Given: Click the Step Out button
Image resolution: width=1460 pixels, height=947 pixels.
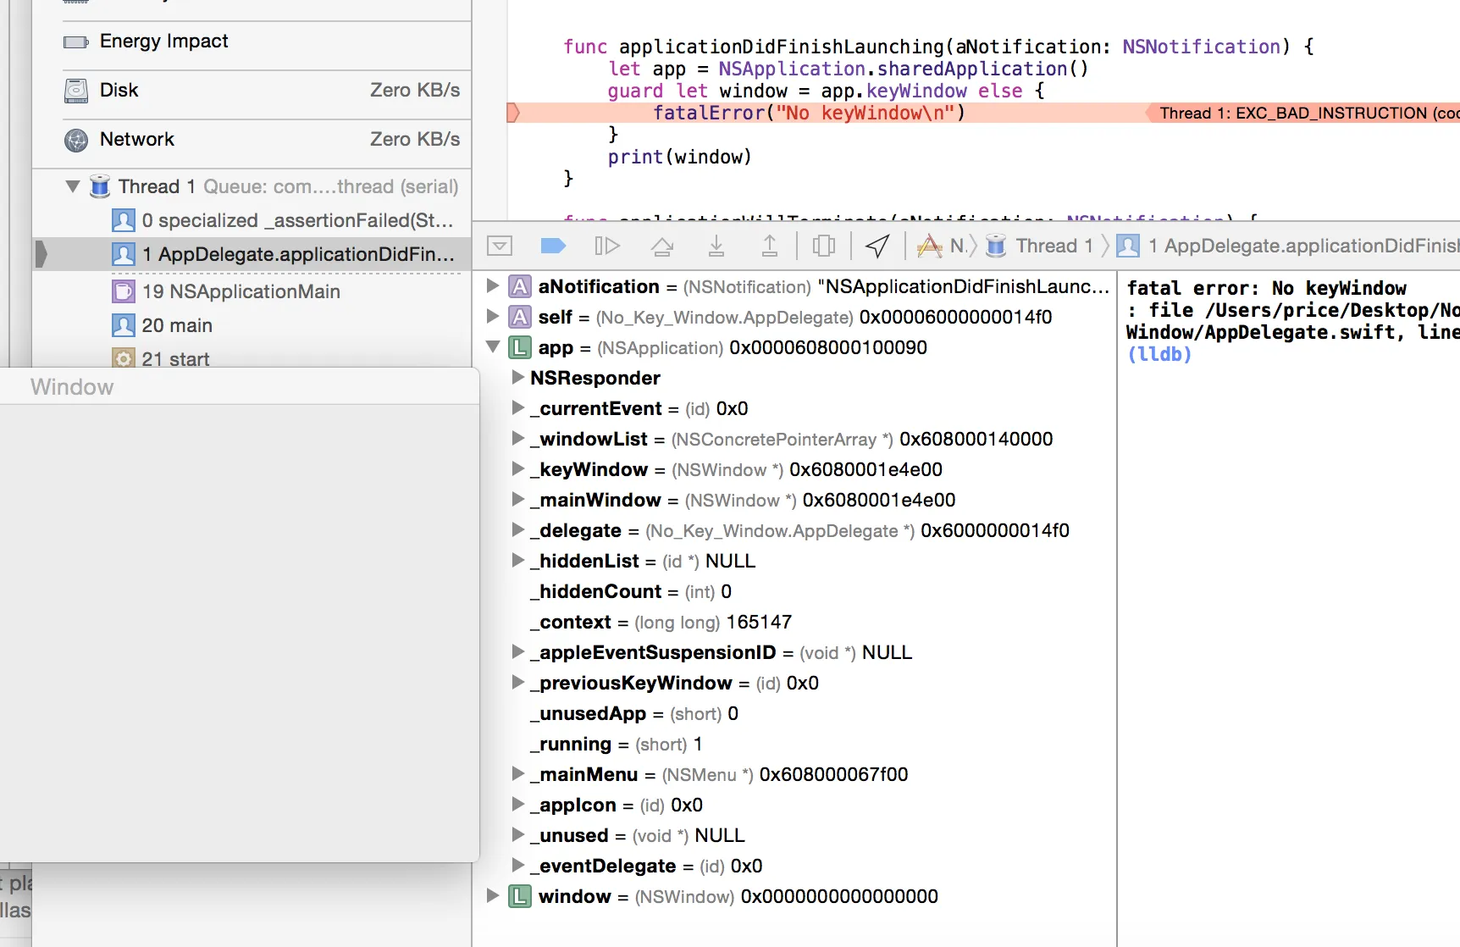Looking at the screenshot, I should click(x=770, y=246).
